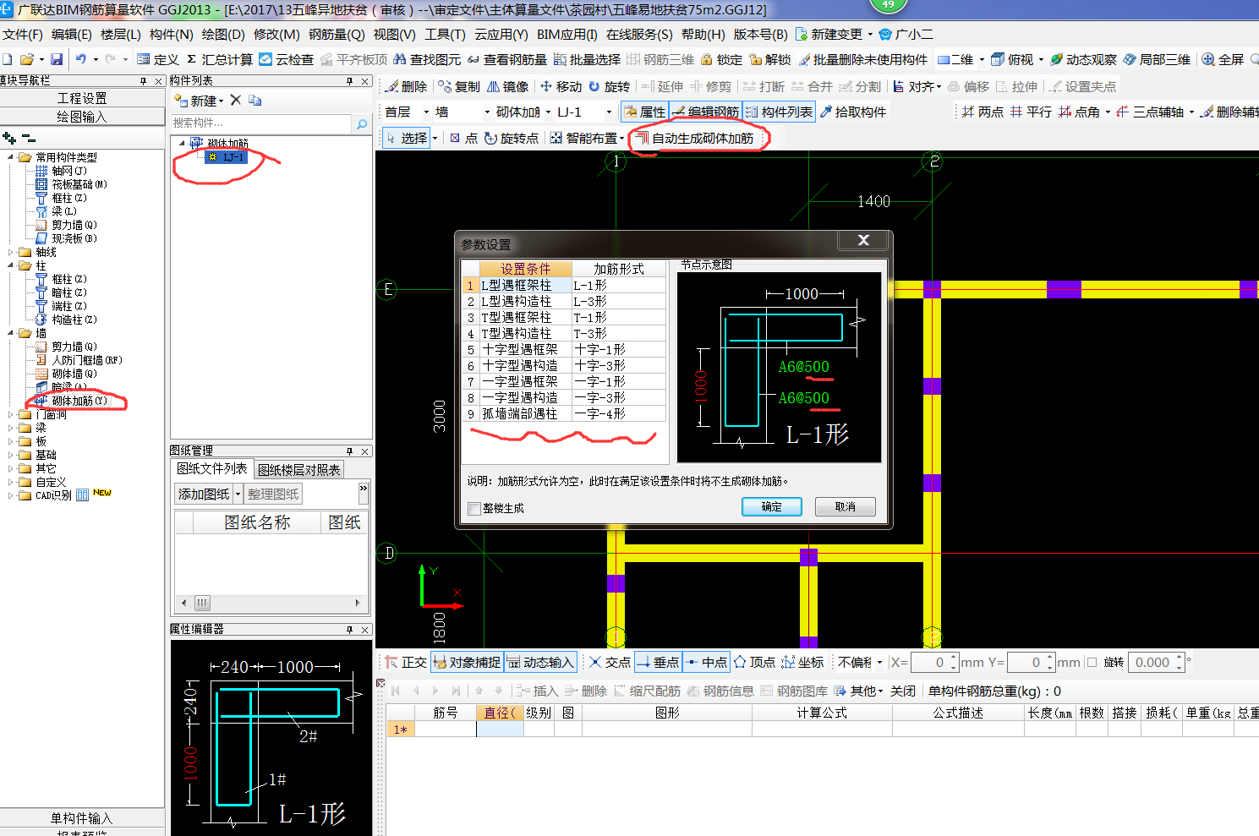Select the 移动 move tool
The image size is (1259, 836).
pos(561,86)
